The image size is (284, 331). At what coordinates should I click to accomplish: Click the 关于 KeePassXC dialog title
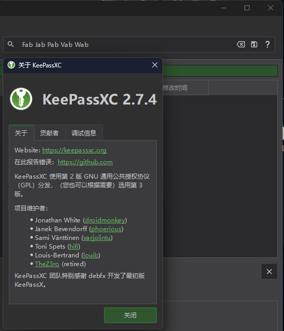[40, 65]
